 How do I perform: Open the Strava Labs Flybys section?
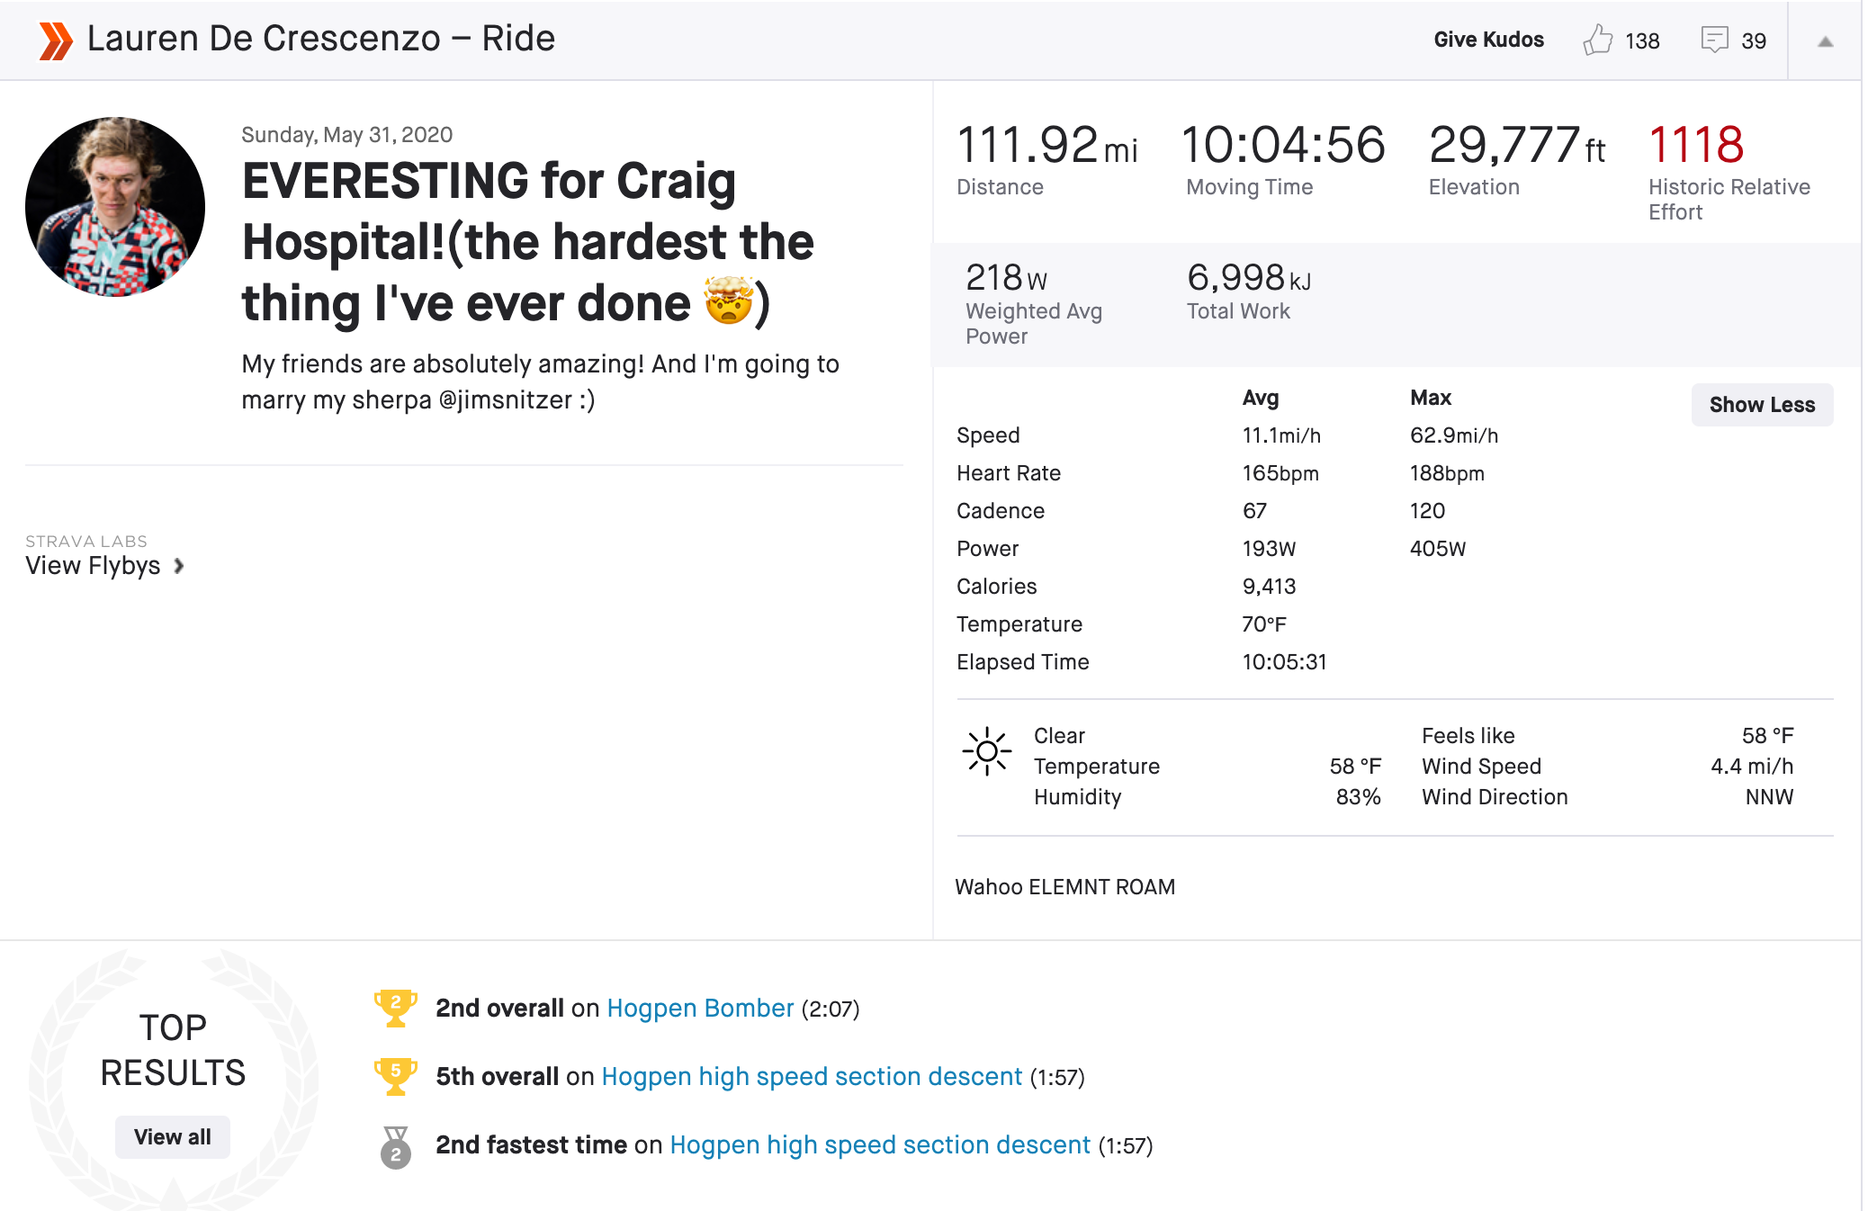coord(93,565)
